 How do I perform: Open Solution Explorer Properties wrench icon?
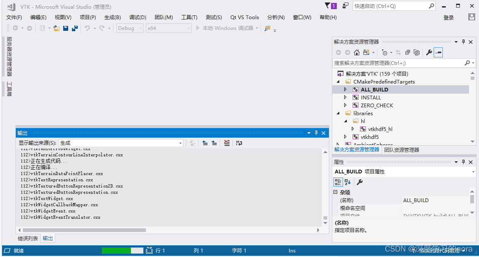[x=430, y=52]
